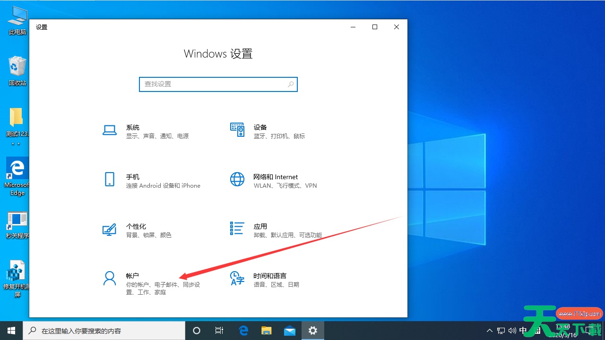
Task: Click the magnifier icon in the settings search box
Action: pos(291,84)
